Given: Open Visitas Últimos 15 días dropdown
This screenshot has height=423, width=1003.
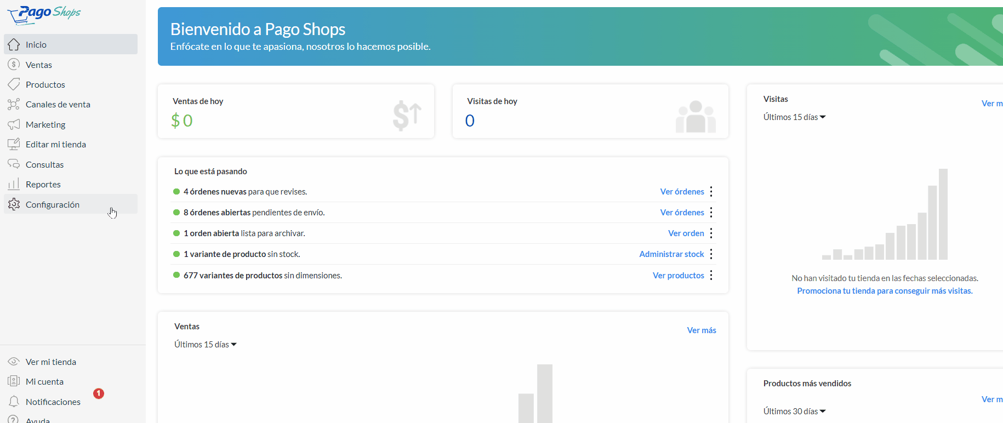Looking at the screenshot, I should coord(794,117).
